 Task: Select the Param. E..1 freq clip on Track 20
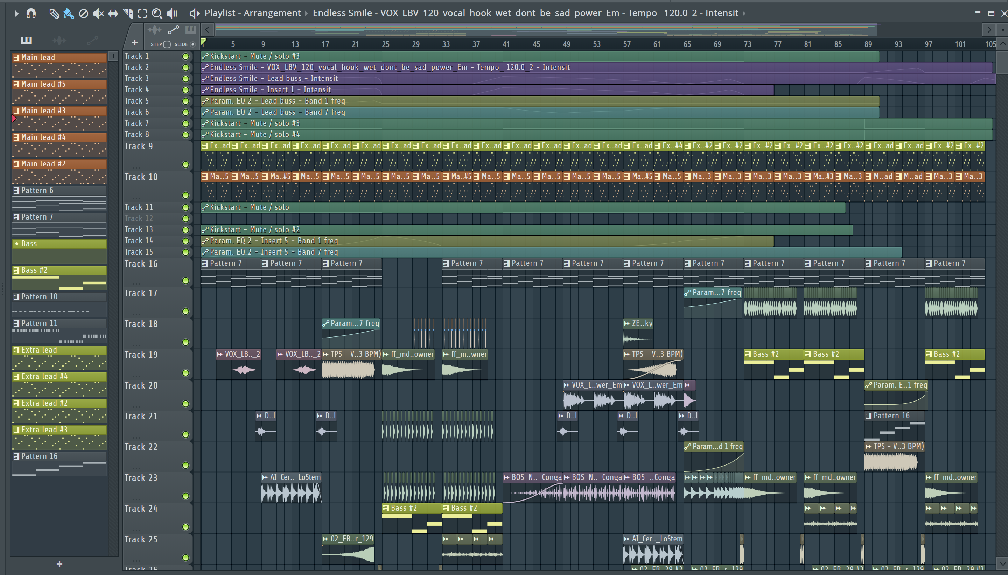pyautogui.click(x=896, y=395)
